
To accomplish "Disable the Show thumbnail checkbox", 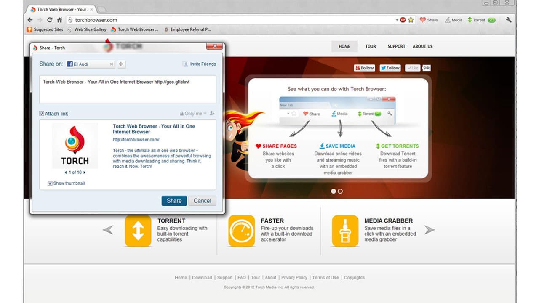I will [x=50, y=183].
